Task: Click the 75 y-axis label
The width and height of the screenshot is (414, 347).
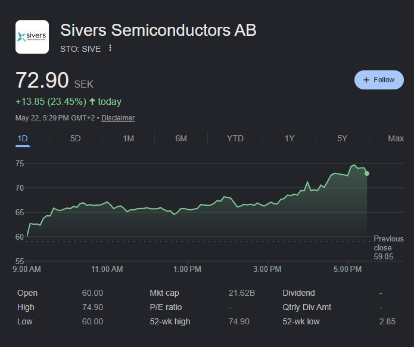Action: pos(20,163)
